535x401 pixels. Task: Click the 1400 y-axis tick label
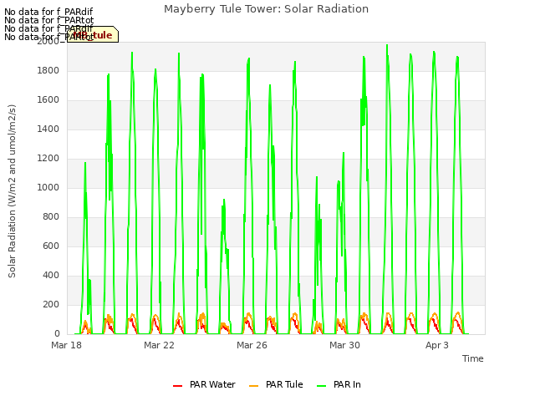coord(48,129)
